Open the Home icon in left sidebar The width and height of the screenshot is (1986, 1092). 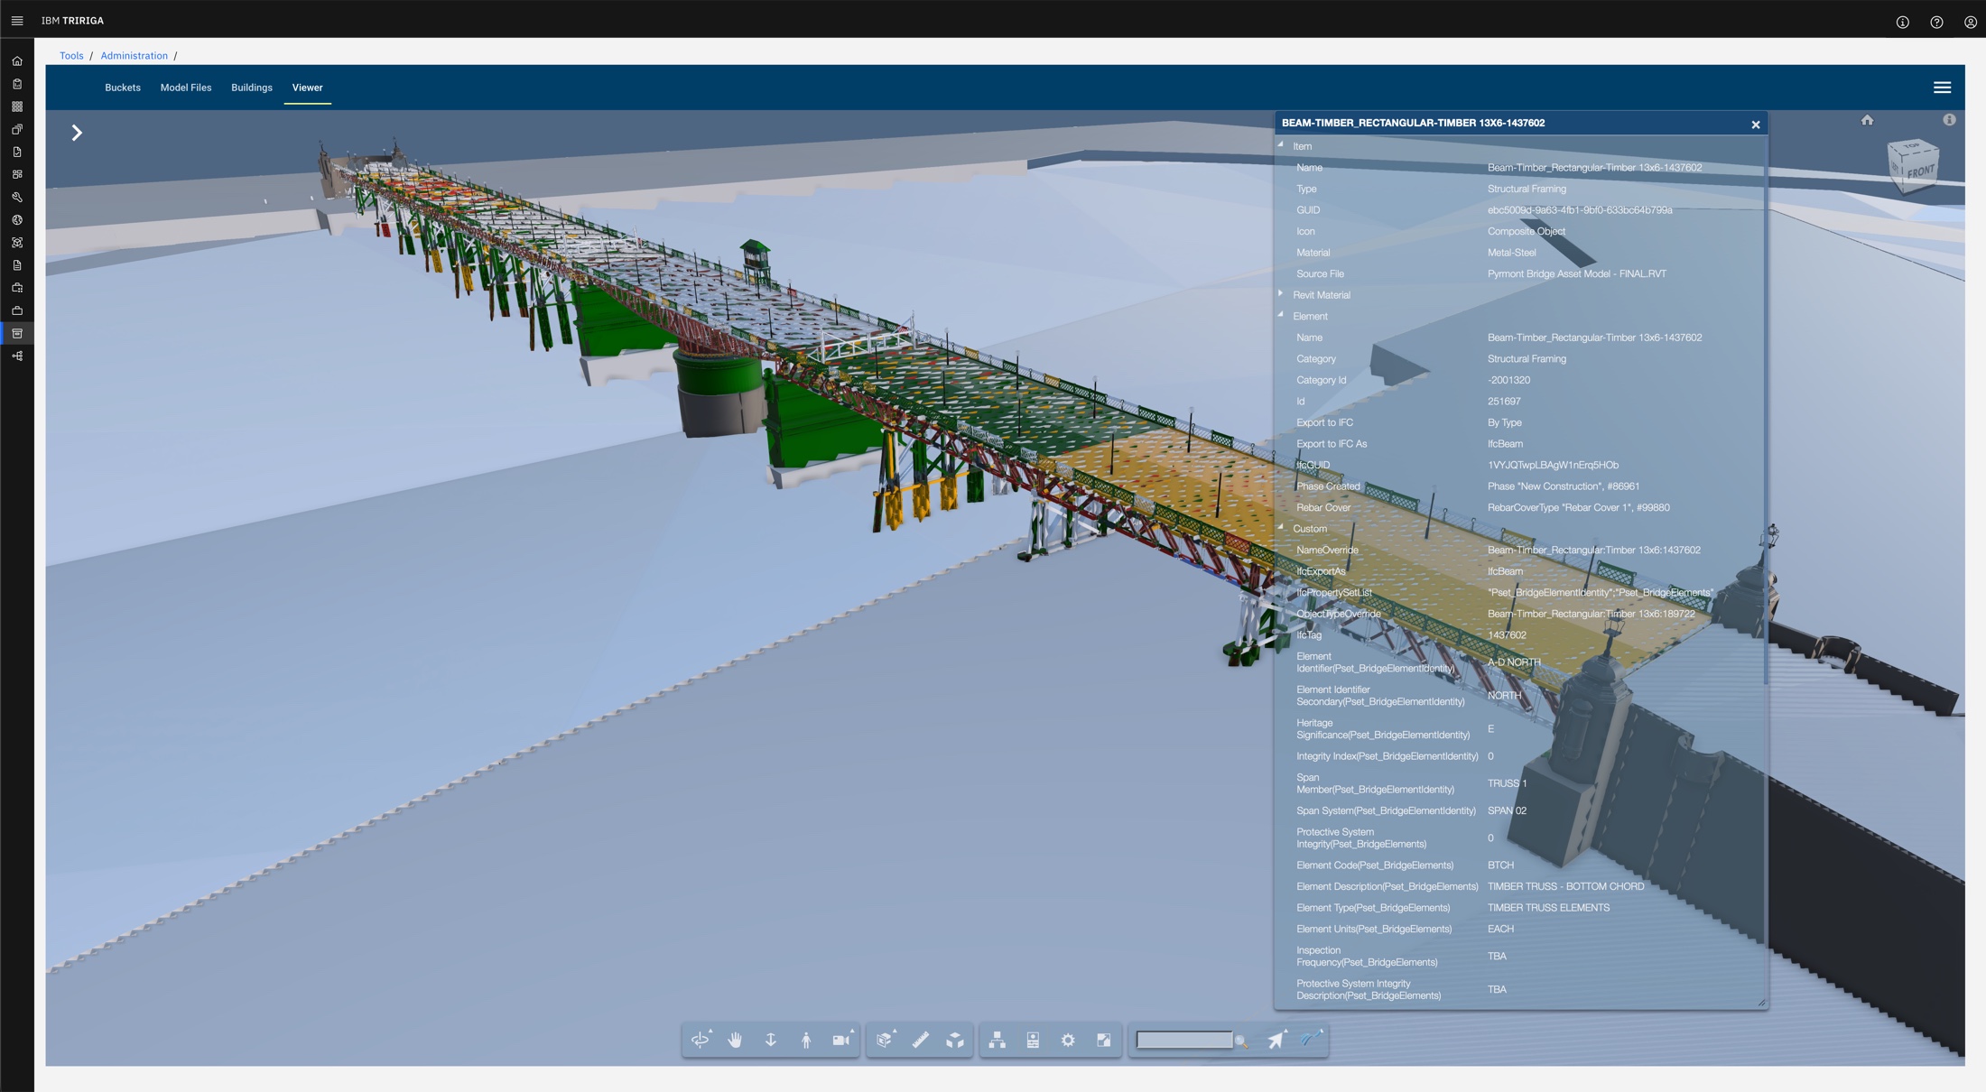(x=17, y=61)
